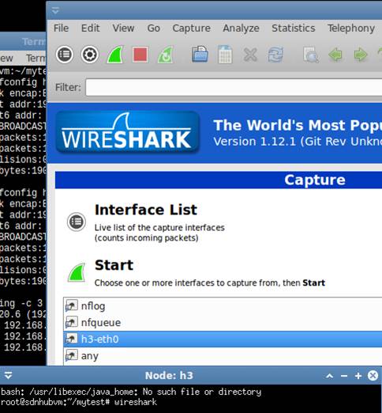Viewport: 382px width, 413px height.
Task: Open Terminal menu in background terminal window
Action: 36,58
